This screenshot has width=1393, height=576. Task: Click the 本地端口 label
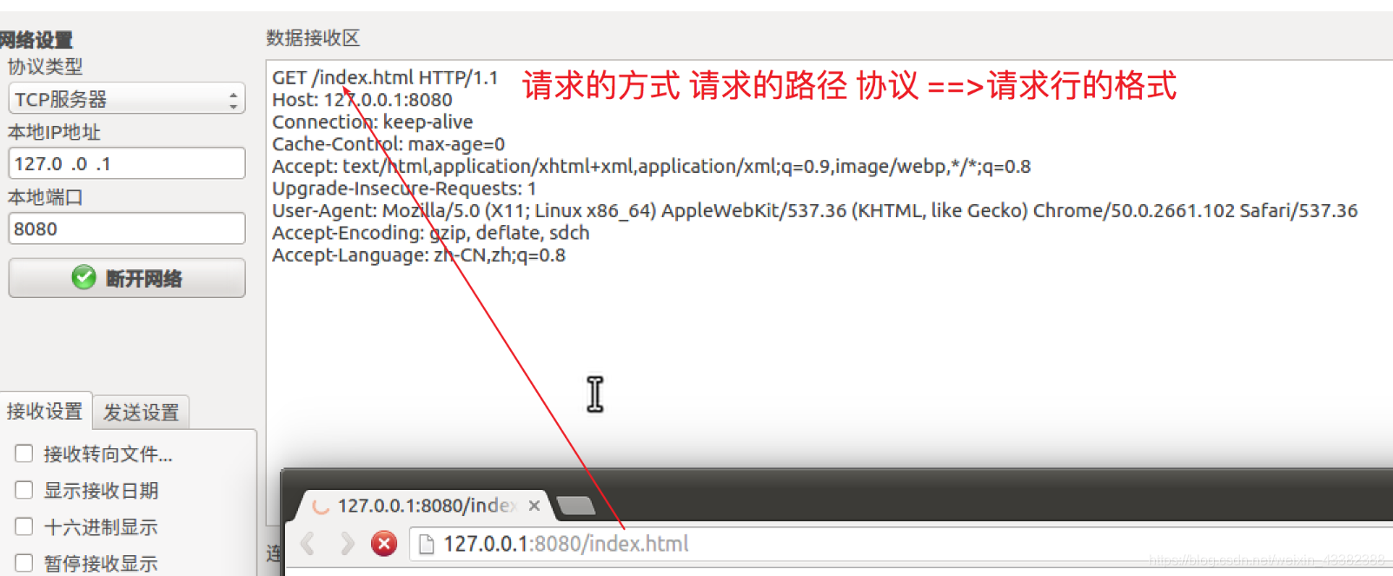point(45,197)
